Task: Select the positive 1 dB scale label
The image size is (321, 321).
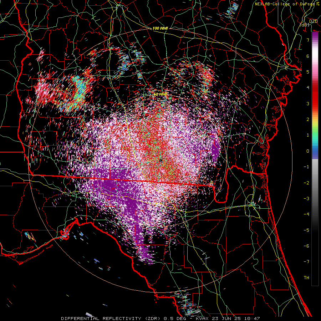Action: click(308, 135)
